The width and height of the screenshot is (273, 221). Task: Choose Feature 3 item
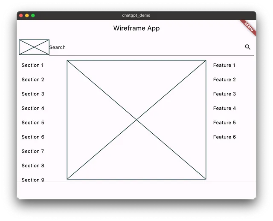(224, 94)
